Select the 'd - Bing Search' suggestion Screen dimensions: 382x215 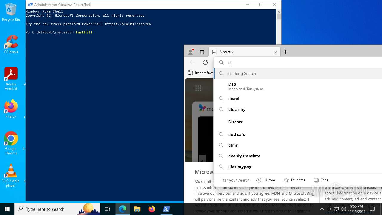coord(298,73)
